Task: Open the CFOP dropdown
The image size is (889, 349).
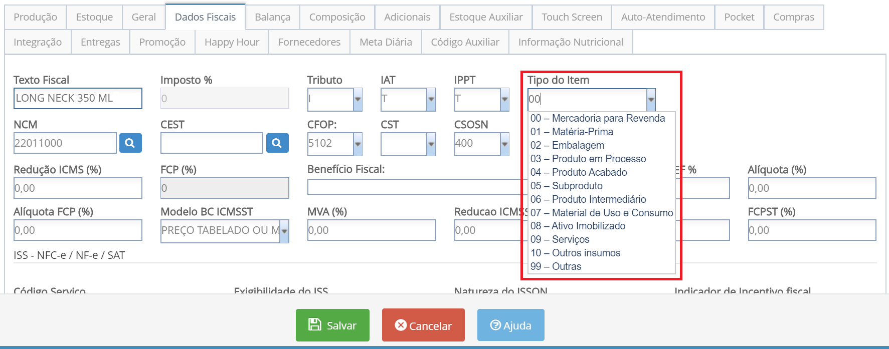Action: pyautogui.click(x=358, y=144)
